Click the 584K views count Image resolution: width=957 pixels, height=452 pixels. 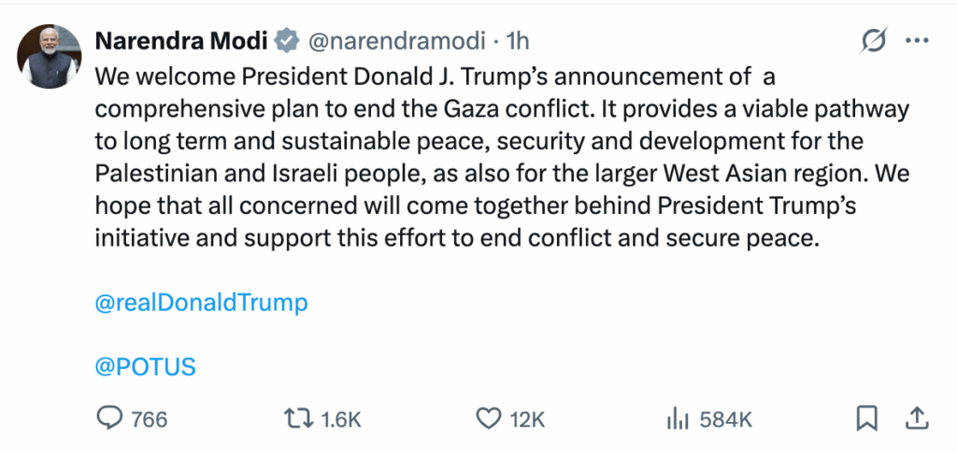click(x=726, y=419)
